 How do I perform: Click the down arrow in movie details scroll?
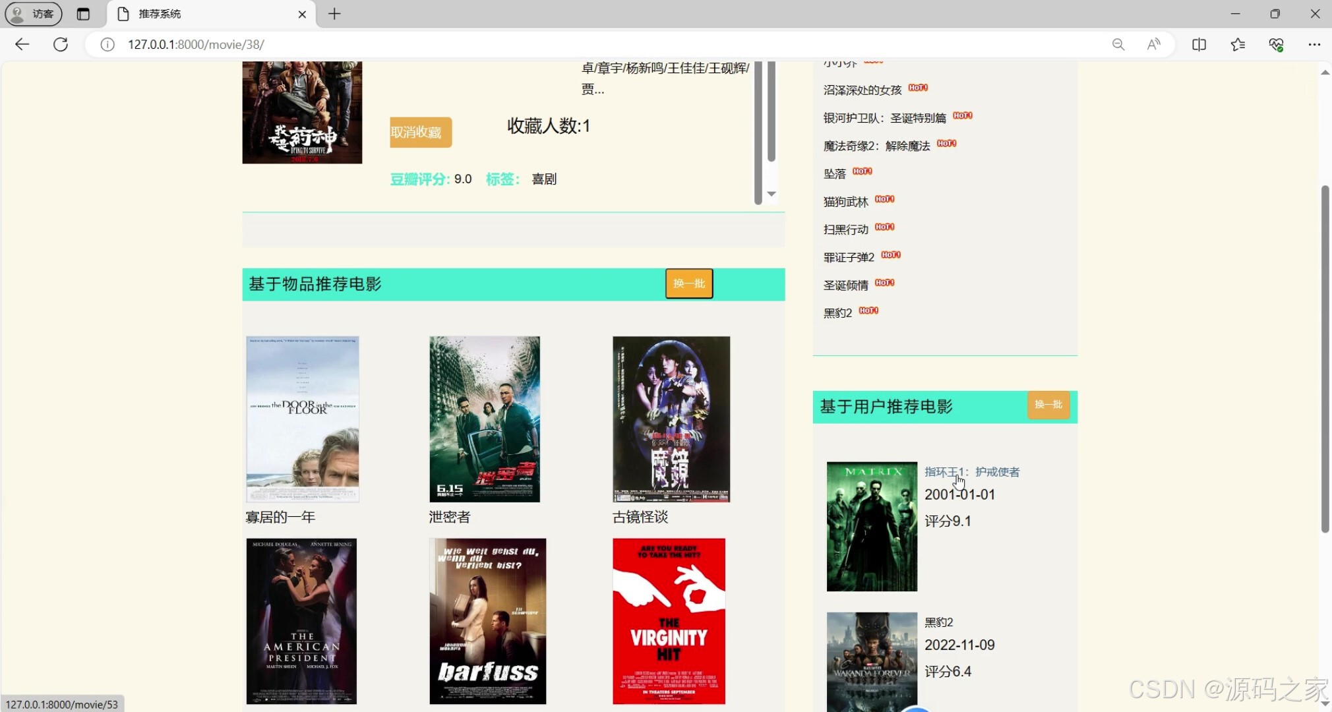pyautogui.click(x=771, y=194)
